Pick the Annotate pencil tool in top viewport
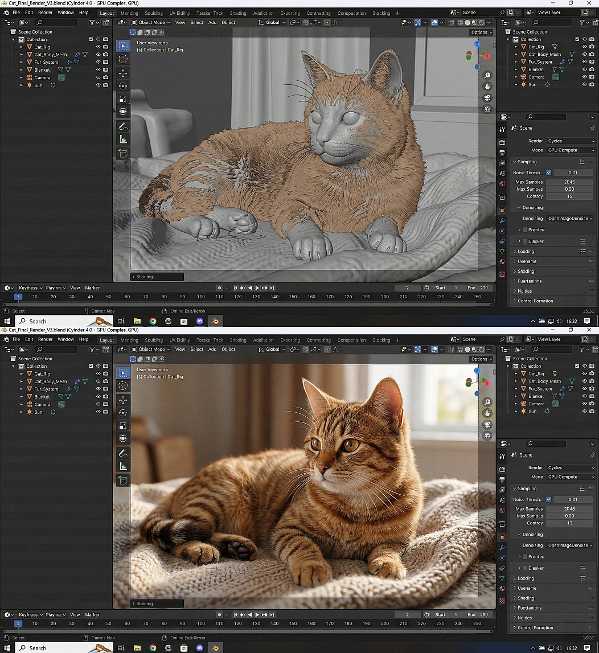Screen dimensions: 599x653 click(x=123, y=126)
